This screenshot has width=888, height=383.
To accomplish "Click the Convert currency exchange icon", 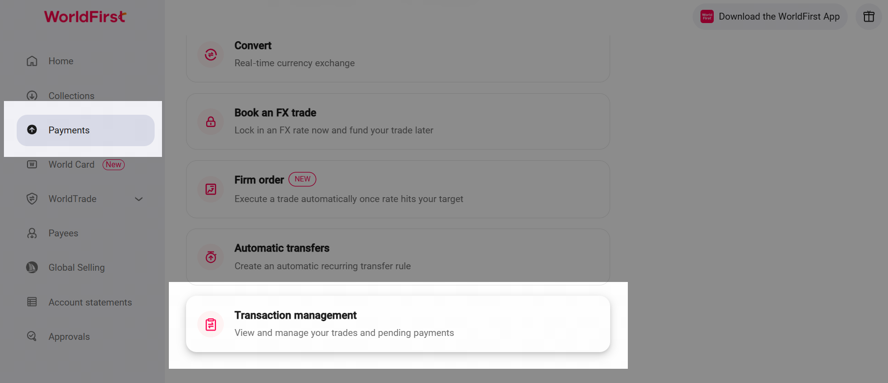I will coord(211,54).
